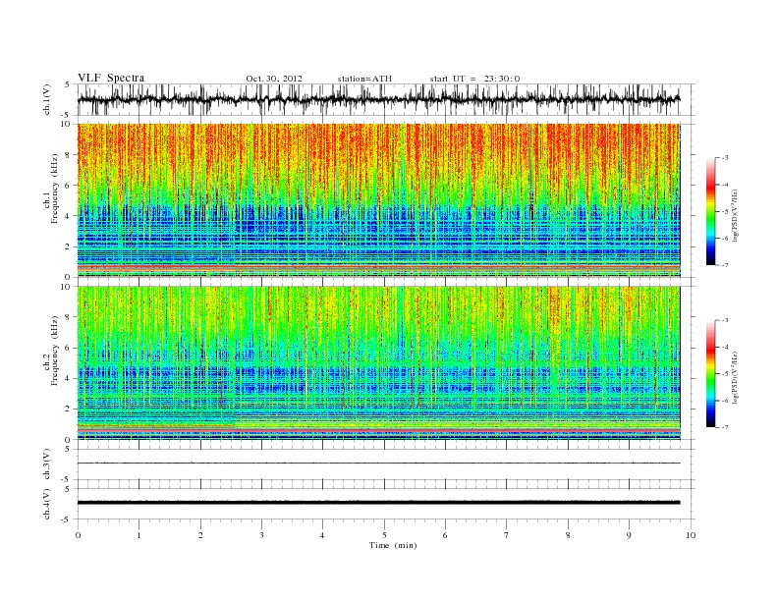
Task: Click the ch.2 spectrogram's PSD color bar
Action: pos(711,373)
